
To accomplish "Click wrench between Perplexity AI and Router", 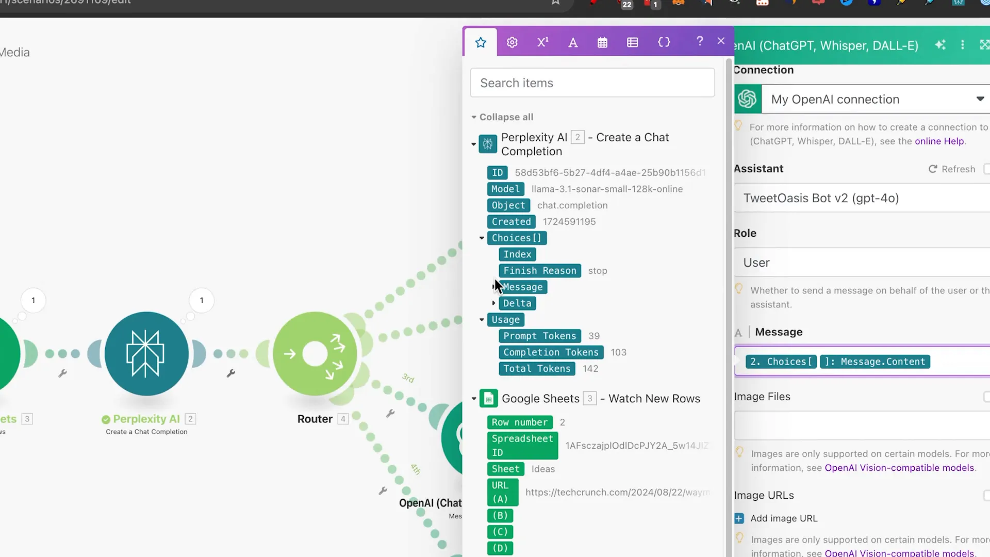I will [231, 373].
